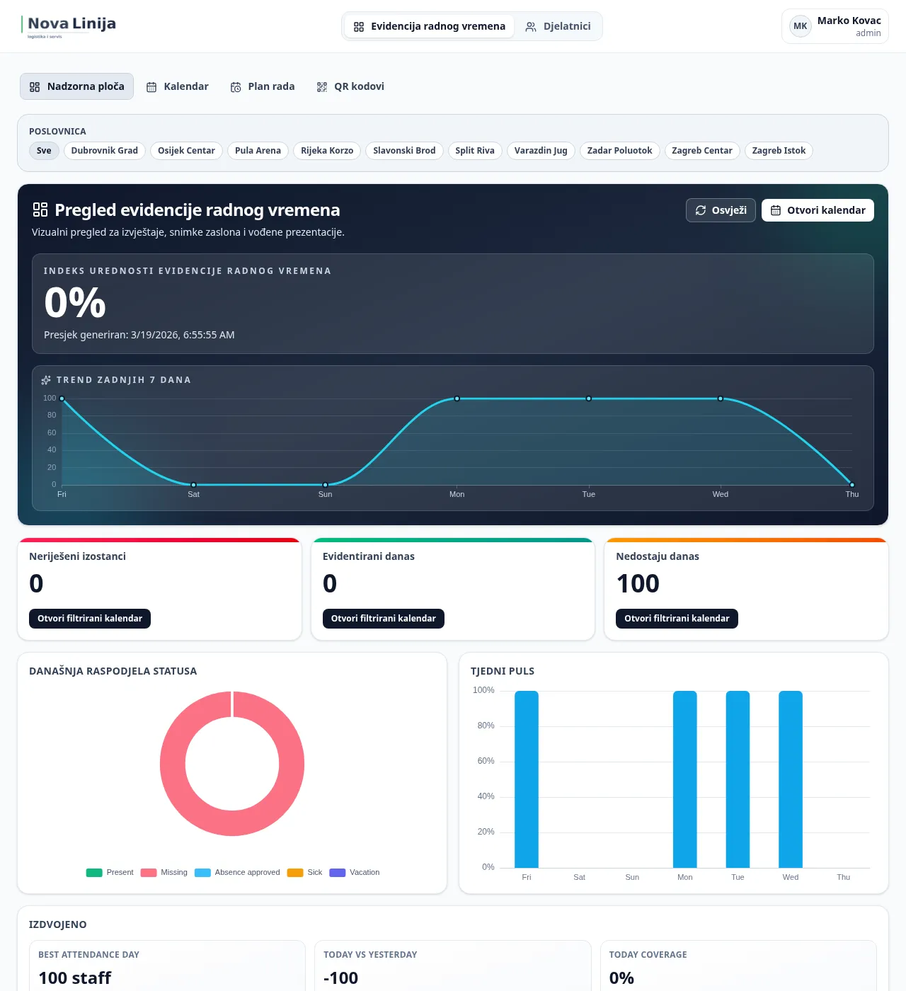Open filtered calendar under Nedostaju danas
906x991 pixels.
(676, 618)
